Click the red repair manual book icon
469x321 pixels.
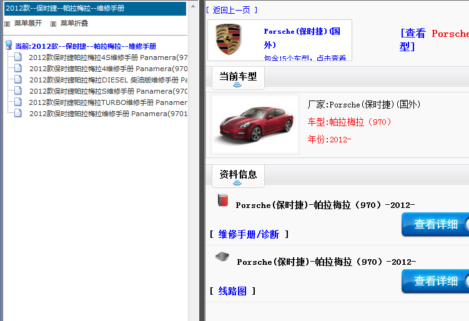pyautogui.click(x=223, y=200)
